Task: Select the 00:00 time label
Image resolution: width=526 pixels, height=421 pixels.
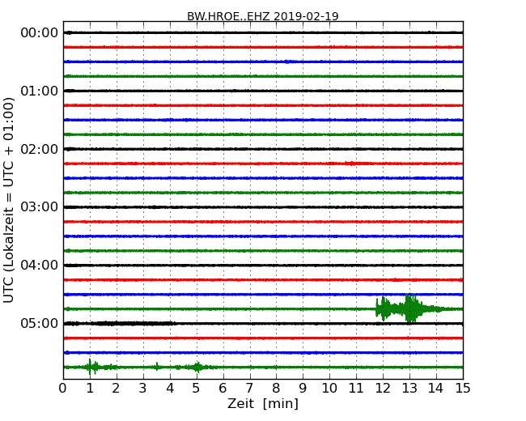Action: (40, 33)
